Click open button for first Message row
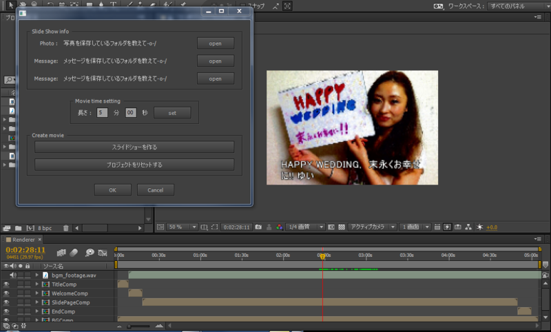This screenshot has height=332, width=551. click(216, 61)
